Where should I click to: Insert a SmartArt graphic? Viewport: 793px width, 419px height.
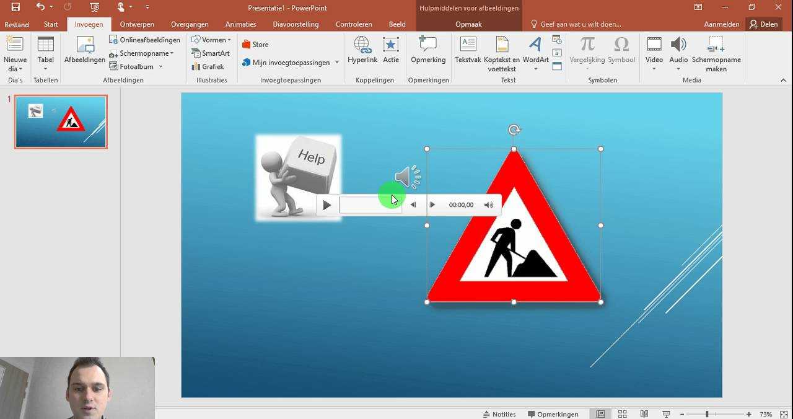tap(211, 53)
